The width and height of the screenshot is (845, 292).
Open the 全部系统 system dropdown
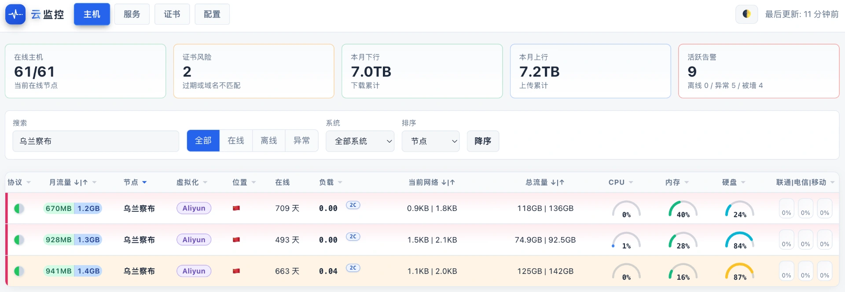[360, 141]
